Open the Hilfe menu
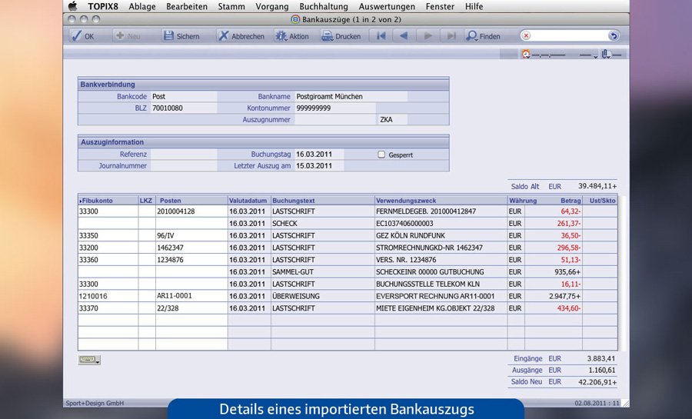 (x=474, y=6)
